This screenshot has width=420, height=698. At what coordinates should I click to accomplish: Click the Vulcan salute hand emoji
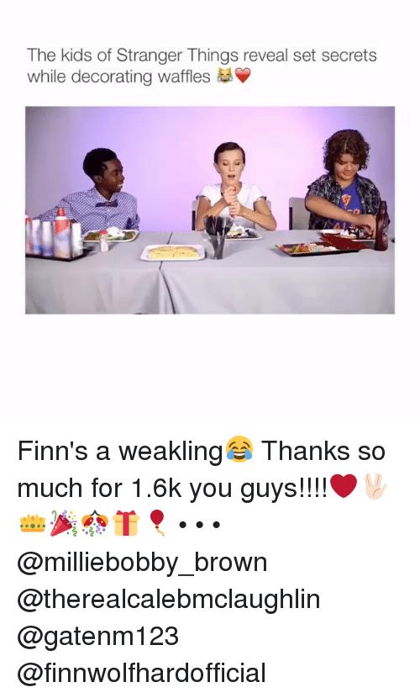coord(375,487)
